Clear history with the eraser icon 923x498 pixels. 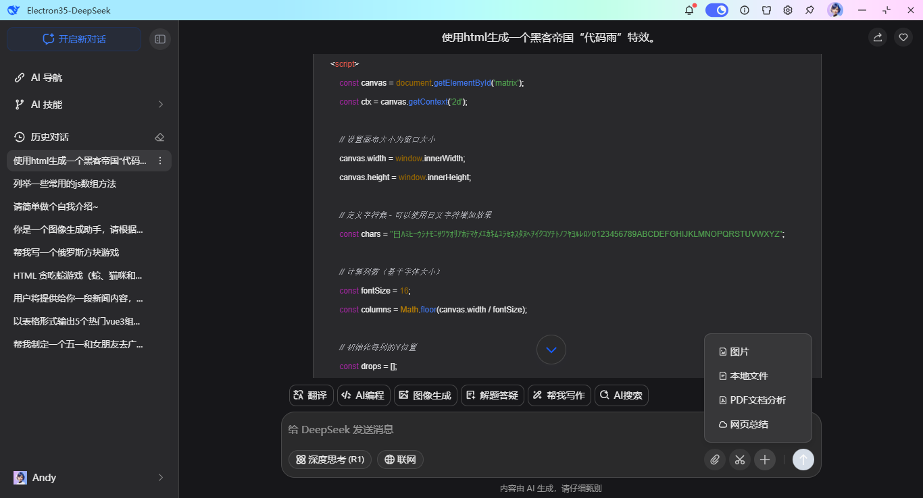159,137
